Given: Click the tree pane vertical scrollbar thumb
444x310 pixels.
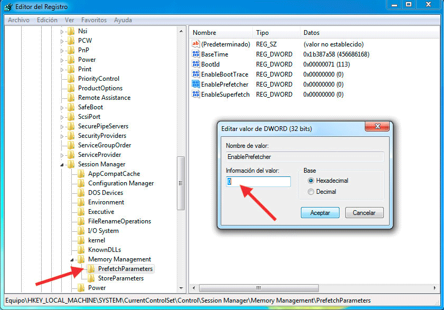Looking at the screenshot, I should (x=181, y=183).
